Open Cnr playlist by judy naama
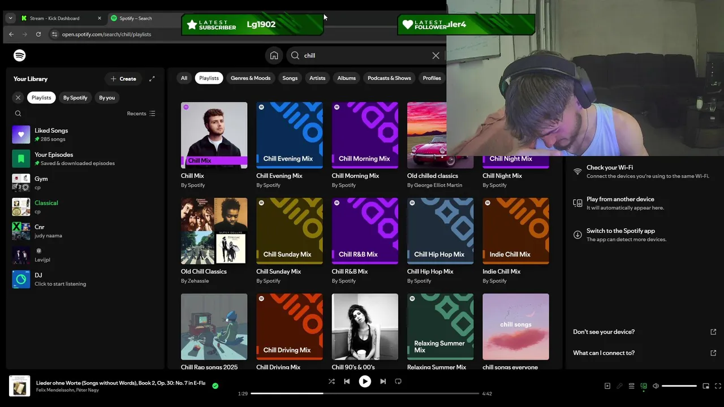Viewport: 724px width, 407px height. 85,231
